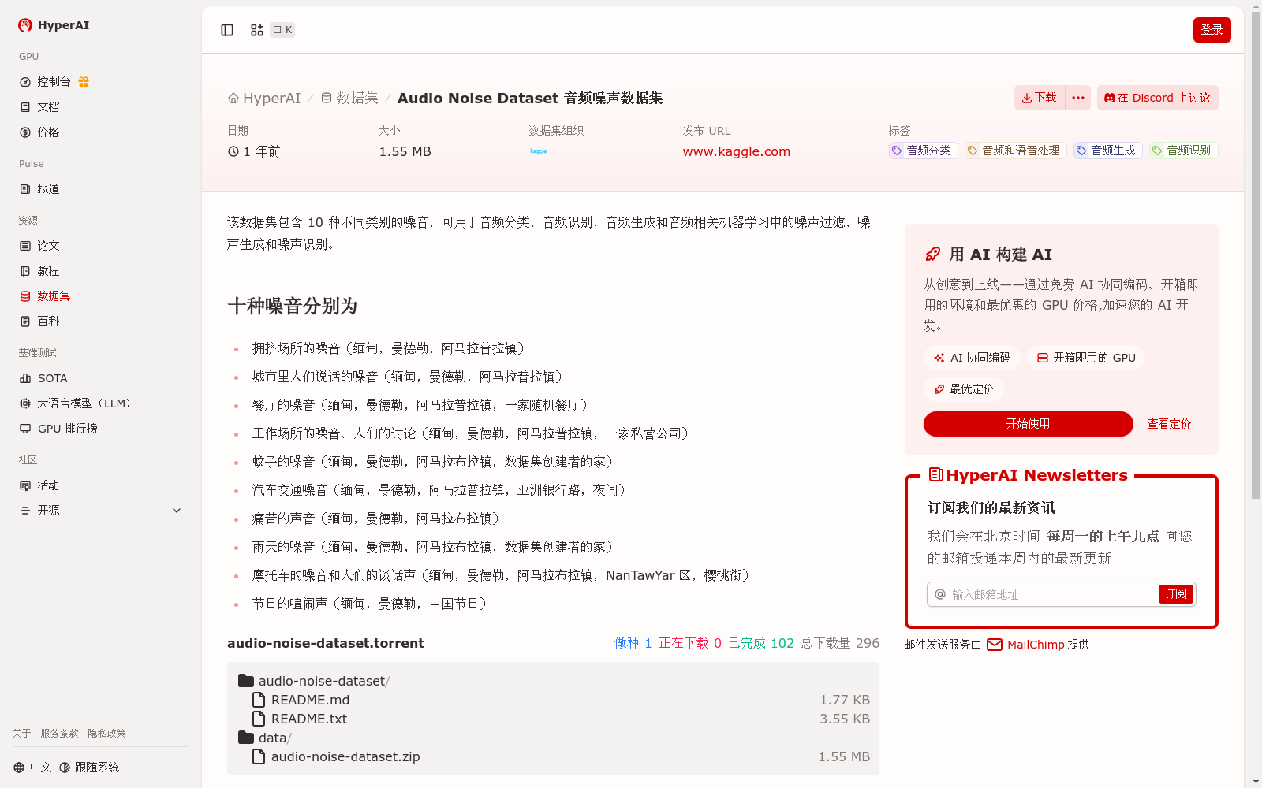Click the 总下载量 296 count
1262x788 pixels.
pos(840,643)
